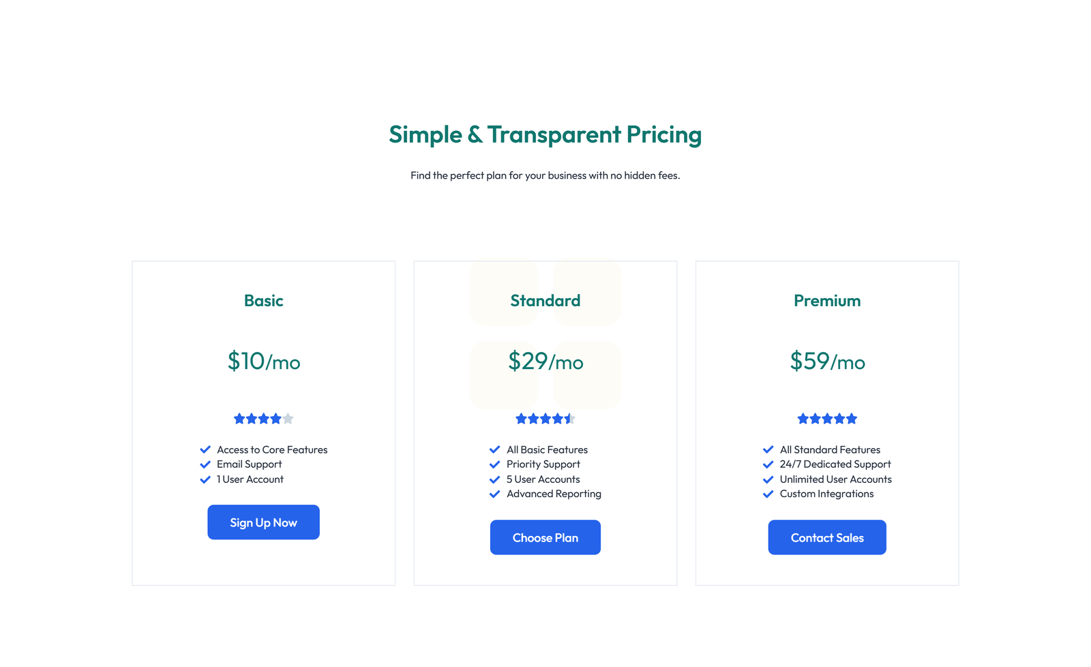Click the checkmark beside 5 User Accounts

[494, 479]
